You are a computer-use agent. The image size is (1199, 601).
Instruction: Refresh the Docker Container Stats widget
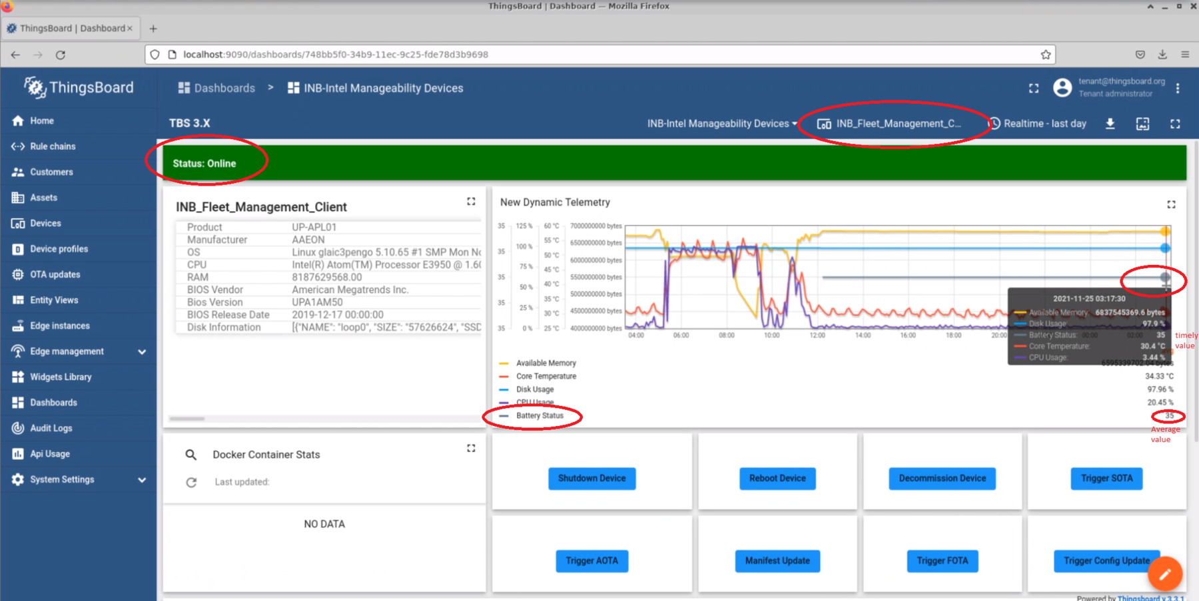coord(191,482)
